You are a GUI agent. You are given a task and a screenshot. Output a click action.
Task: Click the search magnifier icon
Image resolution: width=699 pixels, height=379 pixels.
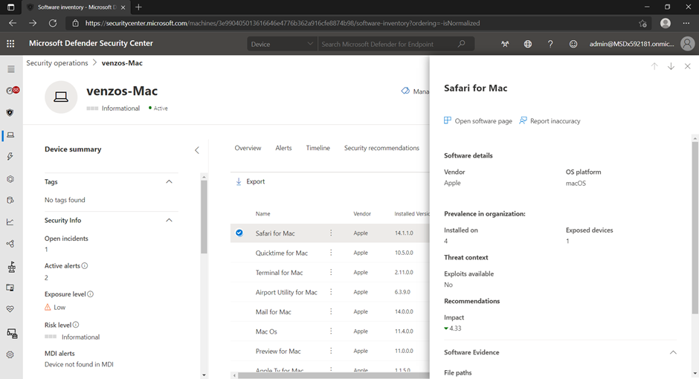click(461, 44)
